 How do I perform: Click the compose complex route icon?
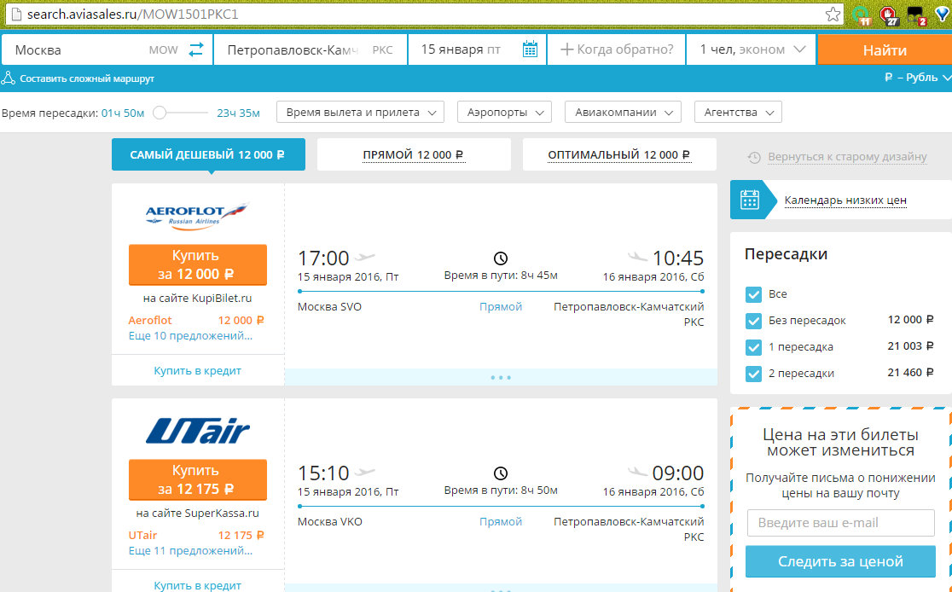pyautogui.click(x=8, y=78)
